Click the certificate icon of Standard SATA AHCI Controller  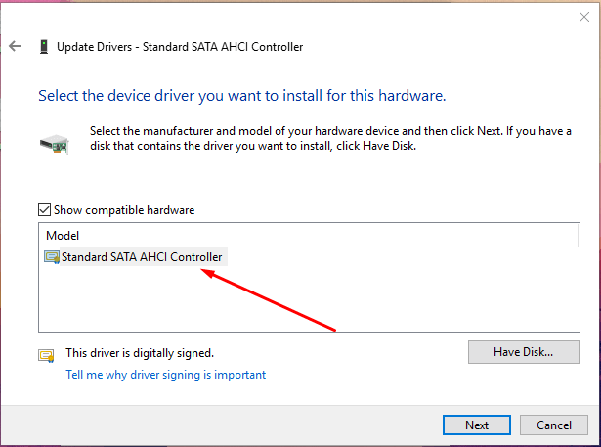(52, 257)
